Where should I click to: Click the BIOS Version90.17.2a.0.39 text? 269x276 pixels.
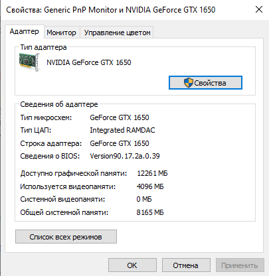[x=125, y=156]
